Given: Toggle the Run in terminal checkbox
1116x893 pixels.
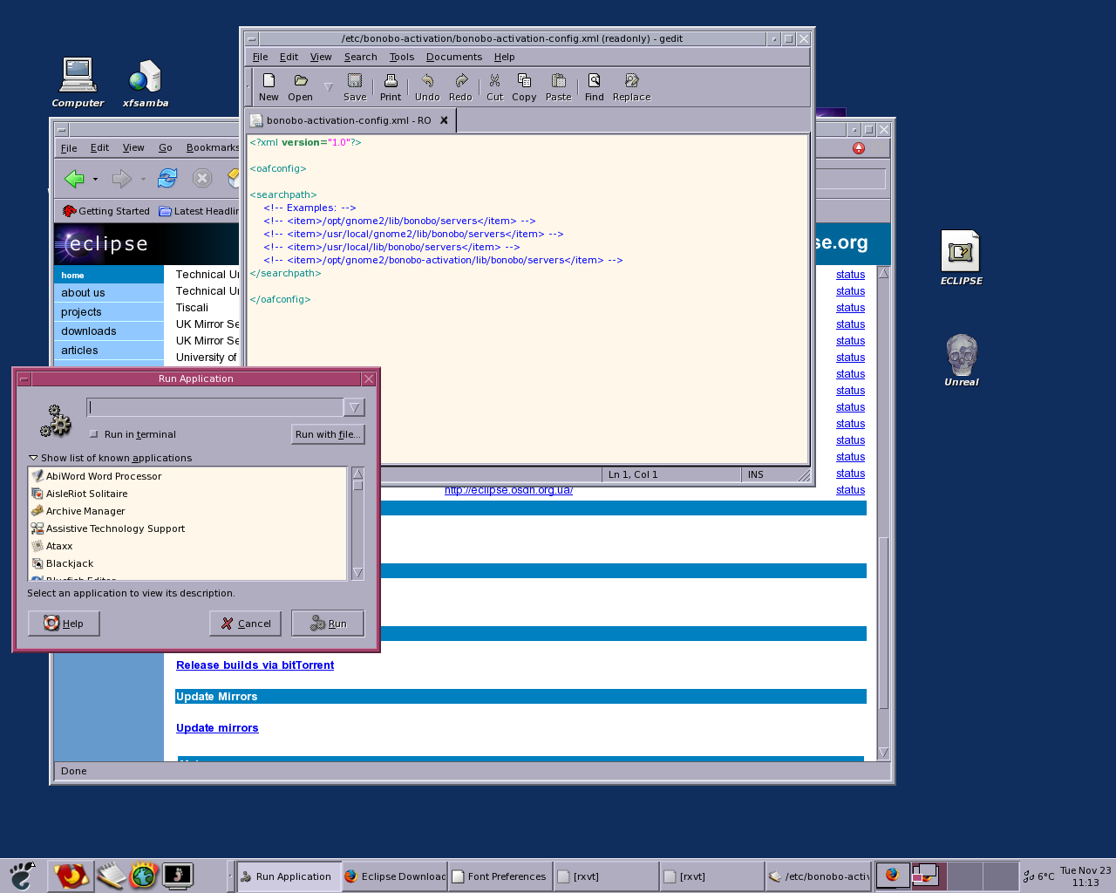Looking at the screenshot, I should [93, 434].
